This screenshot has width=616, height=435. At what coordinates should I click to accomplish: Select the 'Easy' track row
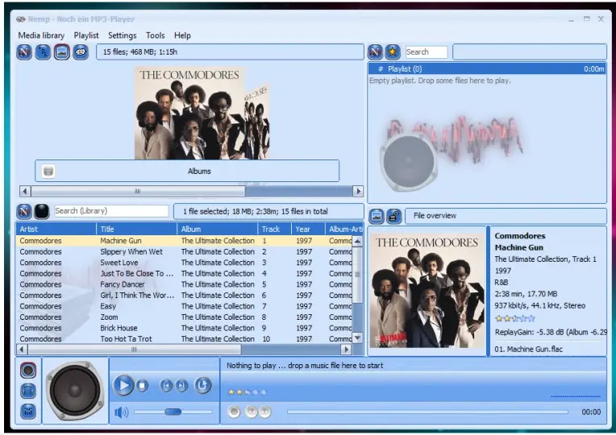coord(184,306)
